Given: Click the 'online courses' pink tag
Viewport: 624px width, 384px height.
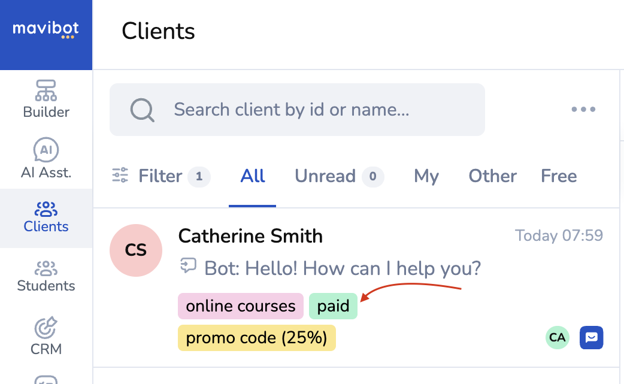Looking at the screenshot, I should point(241,307).
